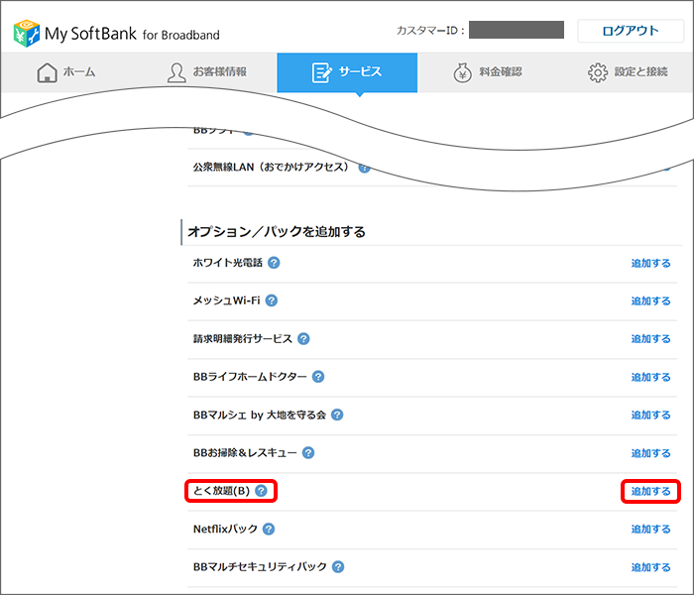Click 追加する for BBマルシェ by 大地を守る会
This screenshot has height=595, width=694.
pyautogui.click(x=650, y=416)
